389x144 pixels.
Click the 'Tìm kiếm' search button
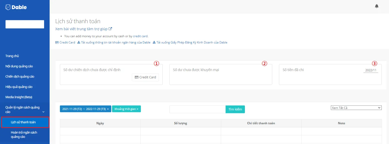tap(235, 109)
